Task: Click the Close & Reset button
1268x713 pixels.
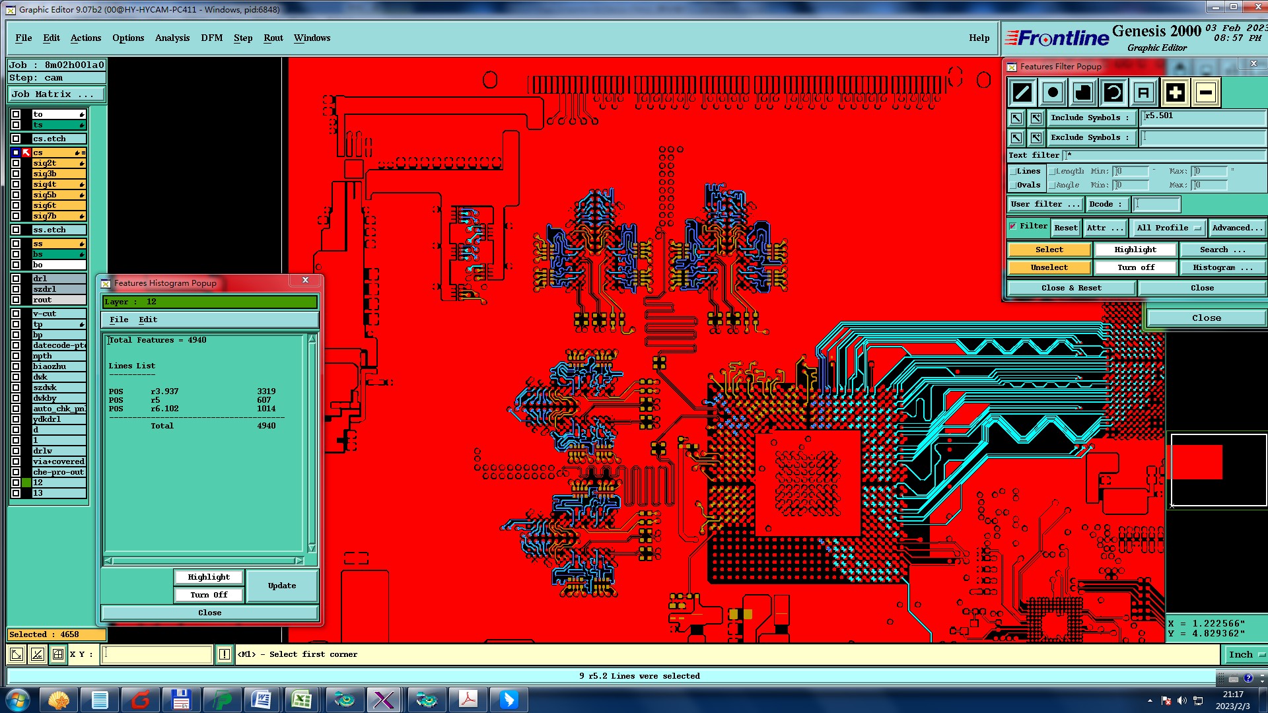Action: [x=1071, y=288]
